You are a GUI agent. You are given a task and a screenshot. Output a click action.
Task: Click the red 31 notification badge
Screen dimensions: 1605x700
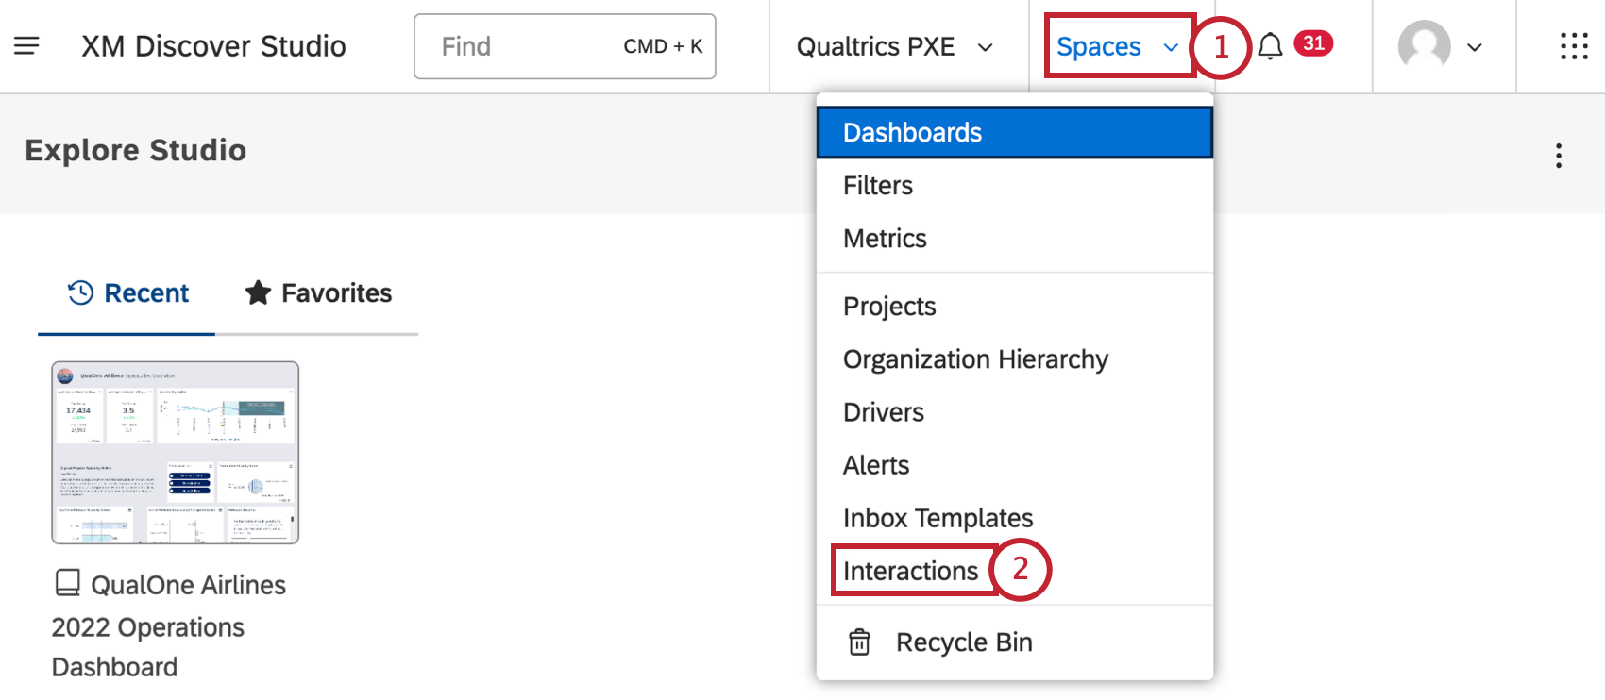1313,43
